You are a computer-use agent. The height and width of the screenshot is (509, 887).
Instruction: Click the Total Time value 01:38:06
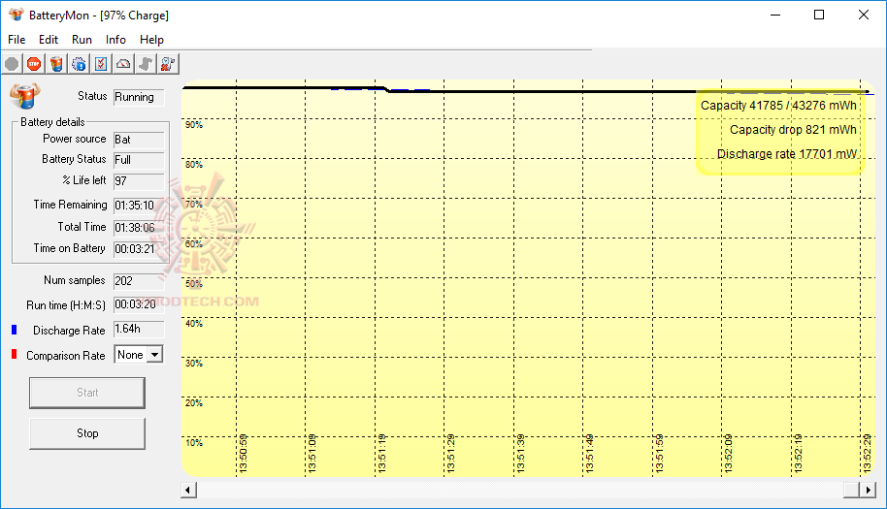[139, 227]
